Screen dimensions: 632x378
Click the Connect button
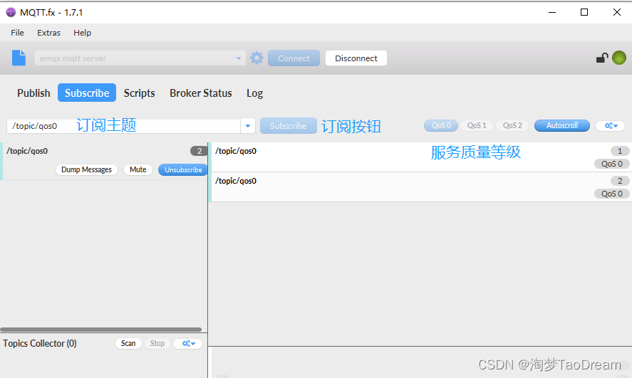(294, 58)
